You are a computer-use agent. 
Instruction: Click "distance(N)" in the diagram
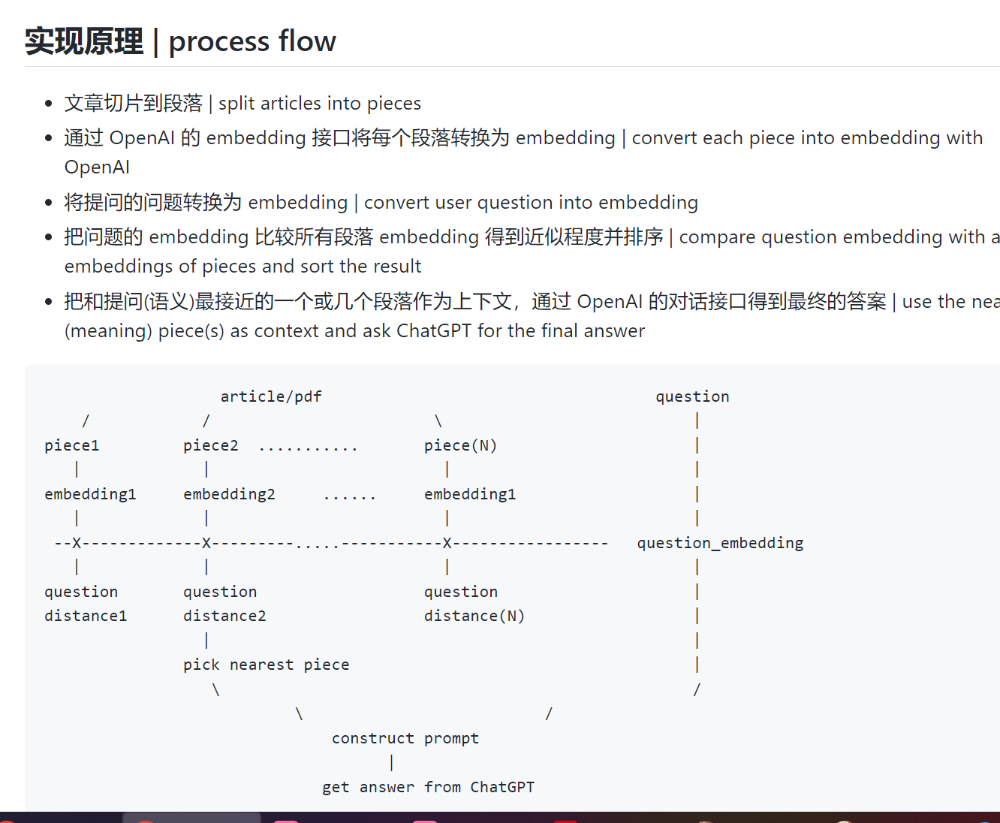pyautogui.click(x=474, y=616)
